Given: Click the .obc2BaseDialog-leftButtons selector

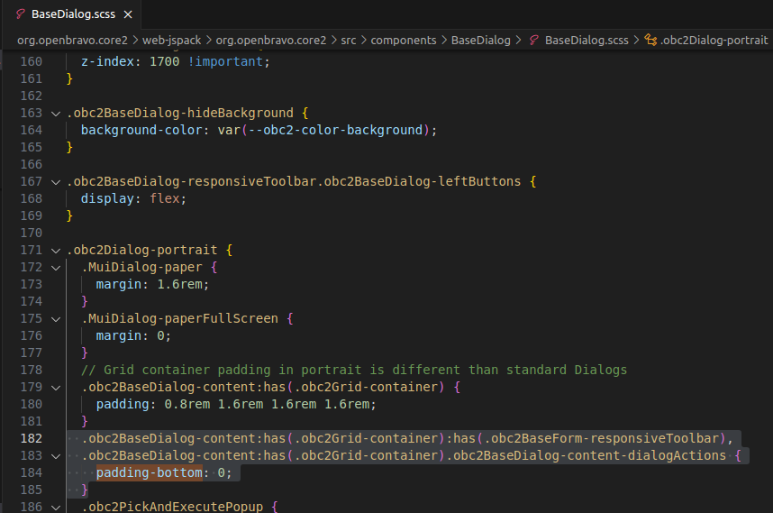Looking at the screenshot, I should [x=419, y=181].
